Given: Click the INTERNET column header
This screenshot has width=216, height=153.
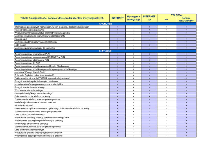Looking at the screenshot, I should click(x=117, y=18).
